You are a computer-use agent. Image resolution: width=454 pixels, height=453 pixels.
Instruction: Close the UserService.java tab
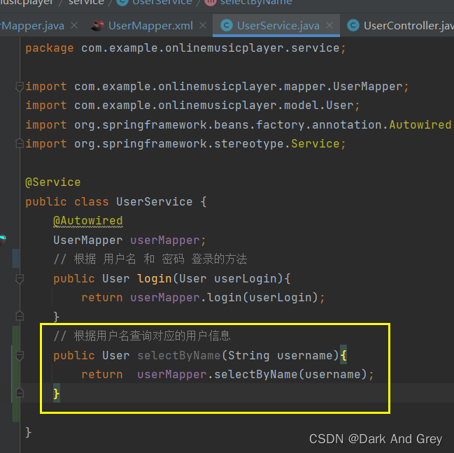tap(329, 25)
